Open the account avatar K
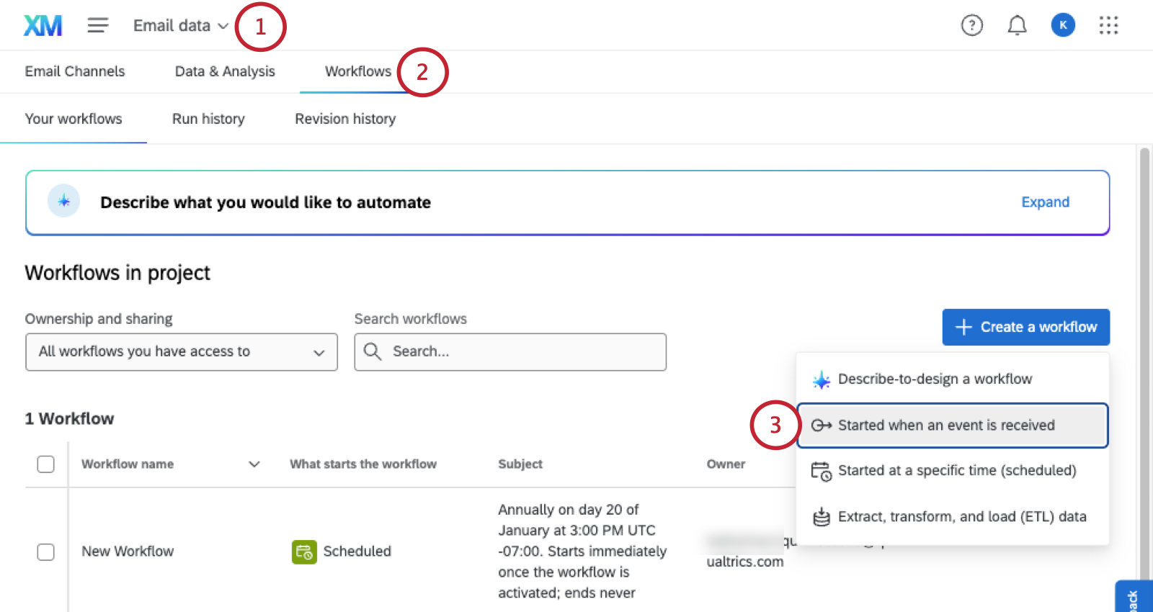This screenshot has width=1153, height=612. pyautogui.click(x=1063, y=25)
